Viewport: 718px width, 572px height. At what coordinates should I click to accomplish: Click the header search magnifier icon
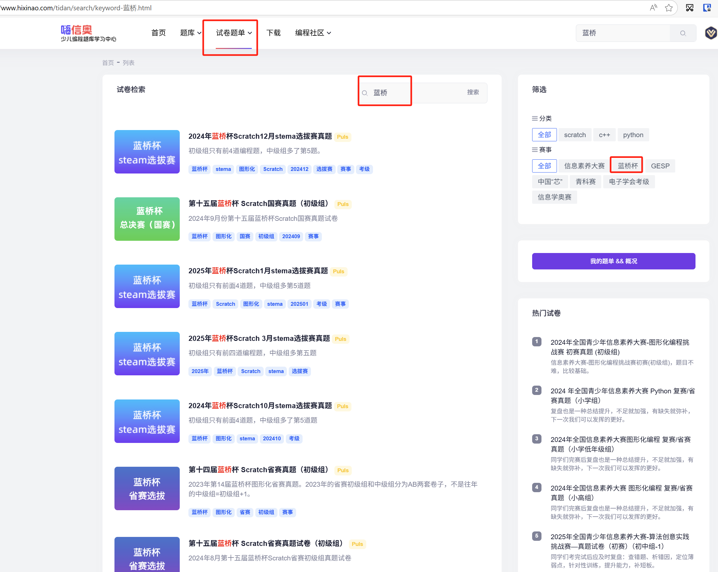pyautogui.click(x=683, y=33)
